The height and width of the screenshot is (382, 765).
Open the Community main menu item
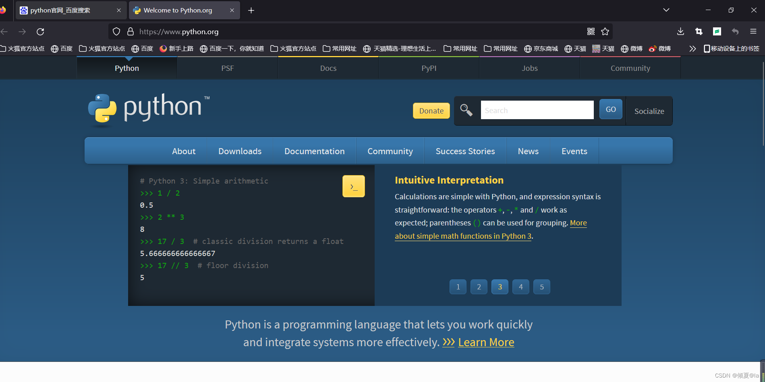click(390, 151)
